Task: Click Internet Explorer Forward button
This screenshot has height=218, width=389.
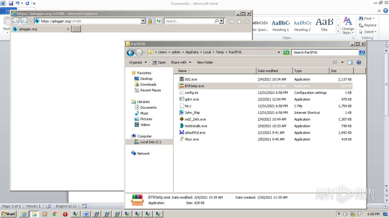Action: click(x=24, y=21)
